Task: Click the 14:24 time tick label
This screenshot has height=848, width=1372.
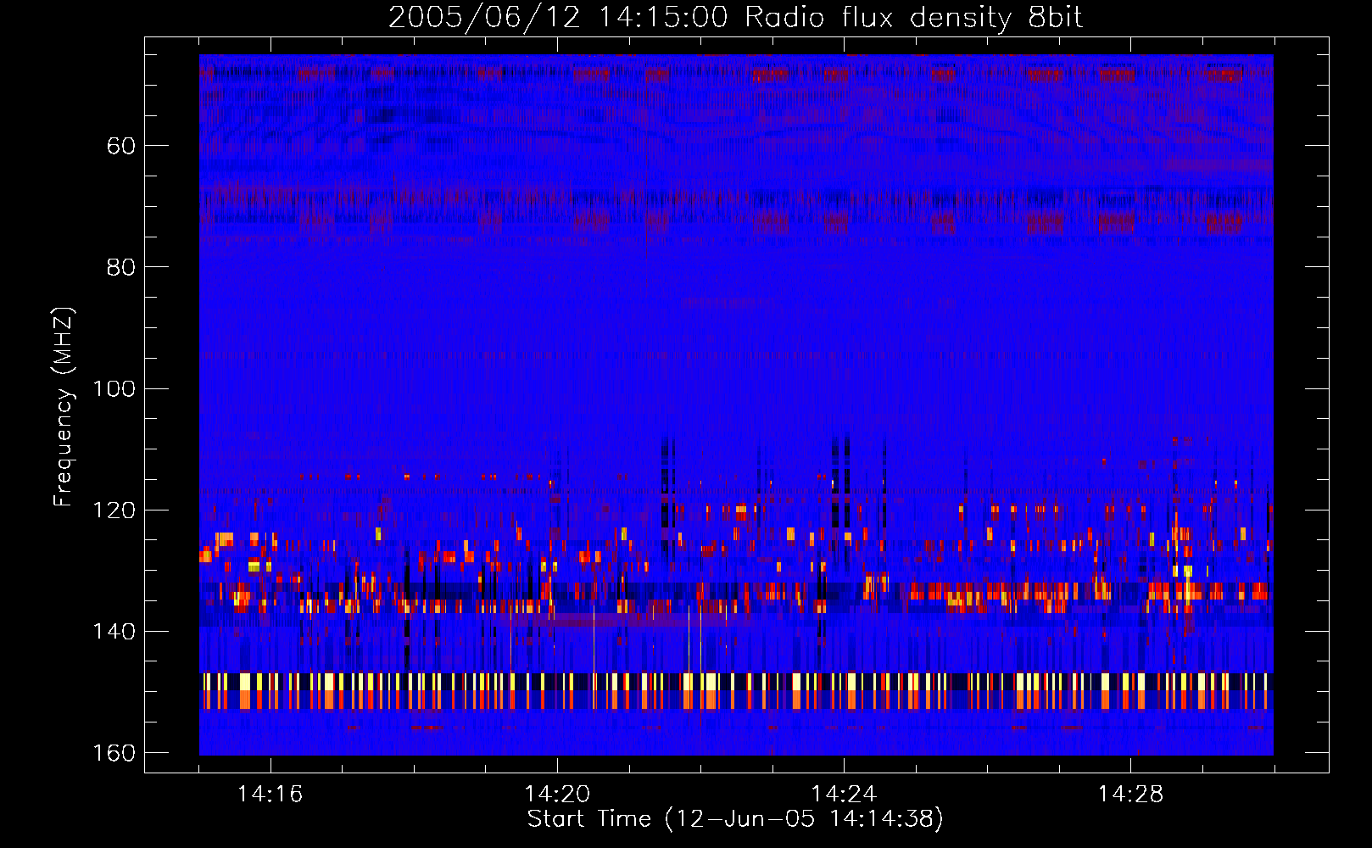Action: click(x=844, y=794)
